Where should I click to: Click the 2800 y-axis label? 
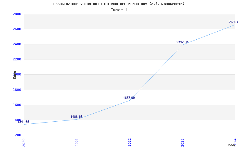[17, 14]
